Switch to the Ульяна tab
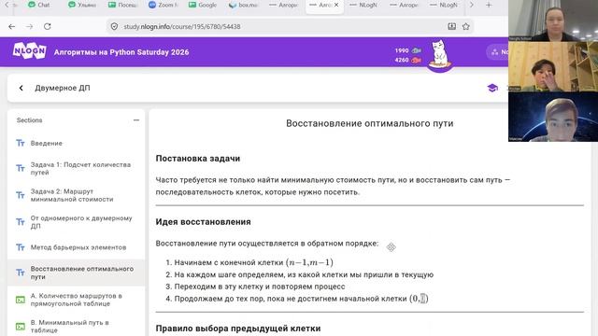 [x=83, y=5]
